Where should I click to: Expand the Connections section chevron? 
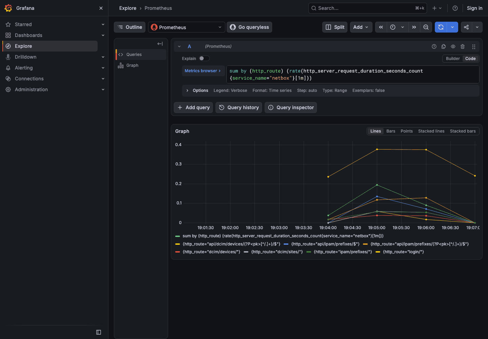coord(103,79)
